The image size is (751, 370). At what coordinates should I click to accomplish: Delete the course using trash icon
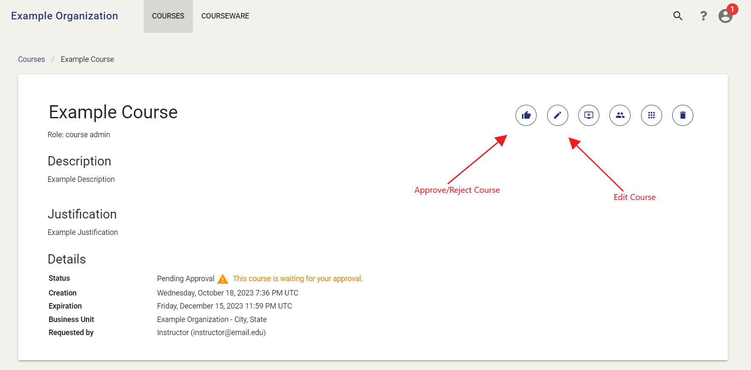pos(683,115)
